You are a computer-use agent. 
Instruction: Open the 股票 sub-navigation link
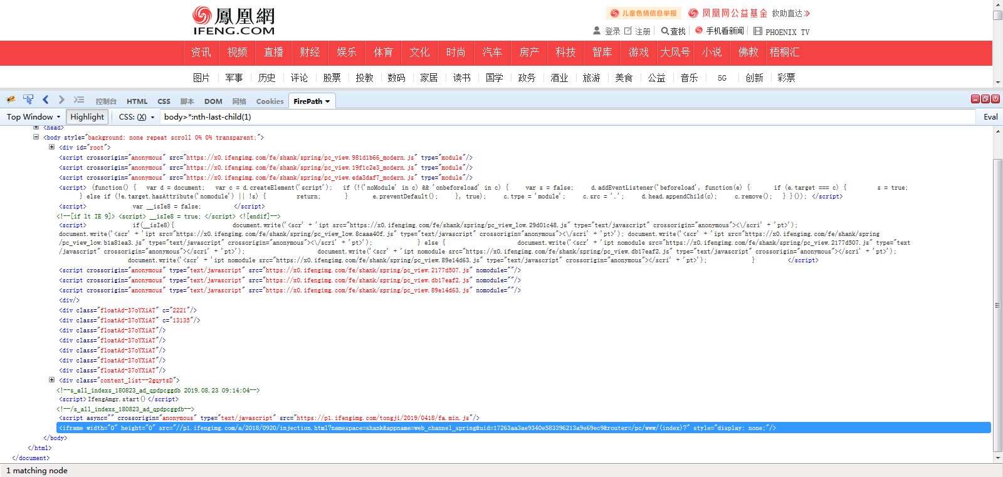pyautogui.click(x=332, y=78)
